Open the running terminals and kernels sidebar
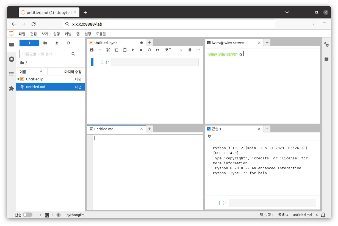 click(12, 59)
